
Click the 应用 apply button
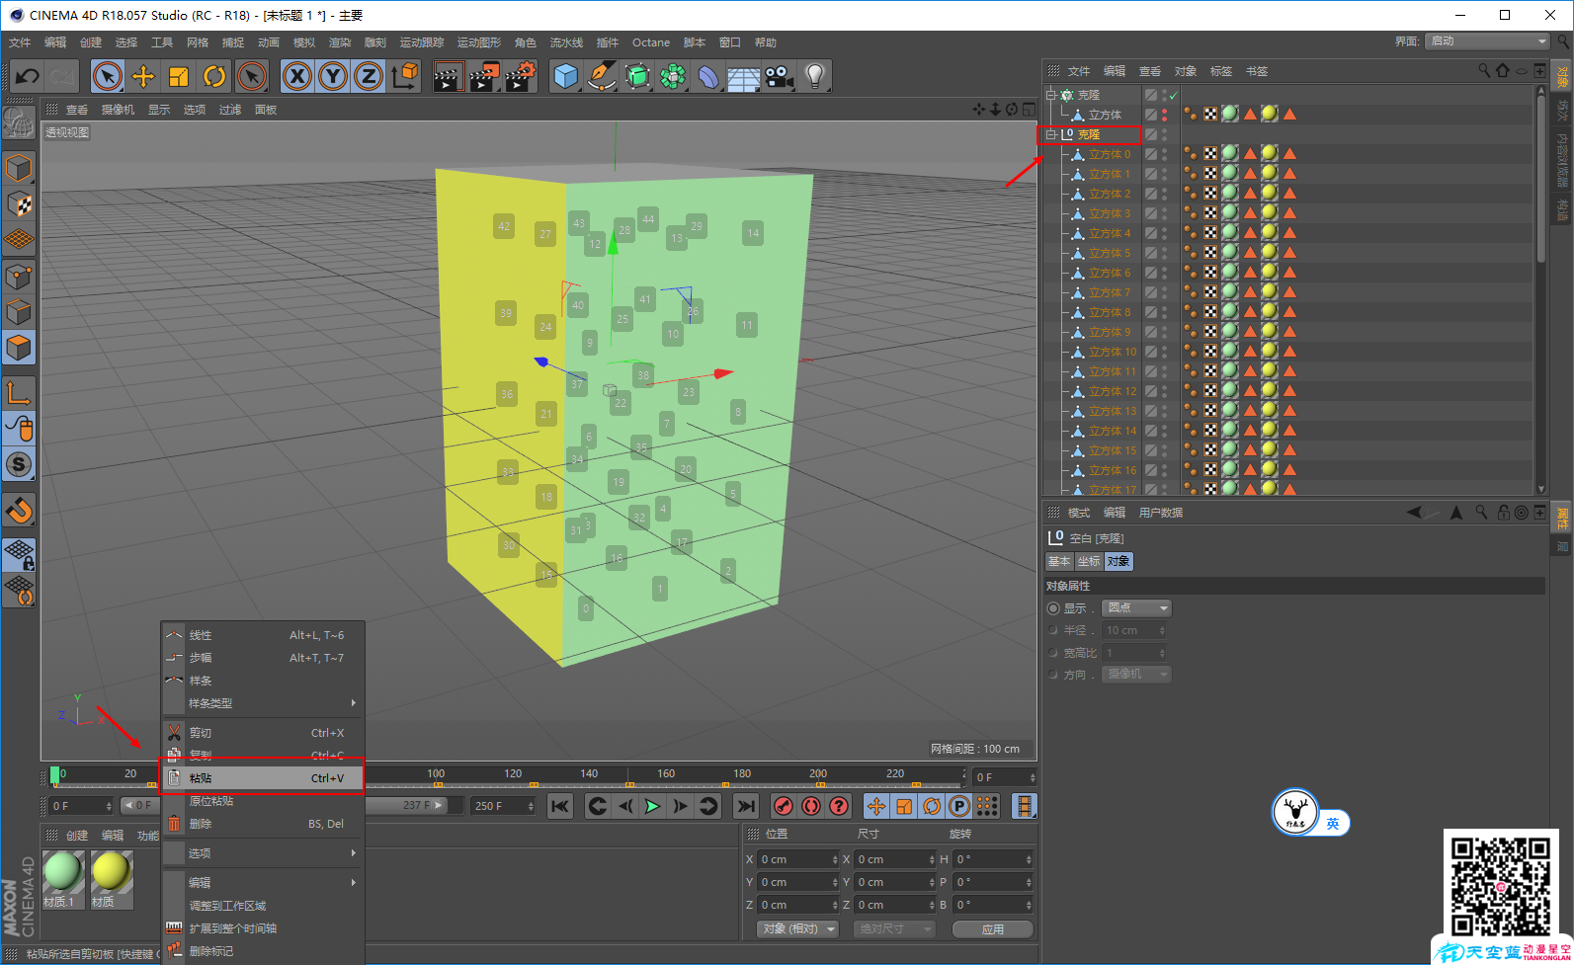click(993, 929)
